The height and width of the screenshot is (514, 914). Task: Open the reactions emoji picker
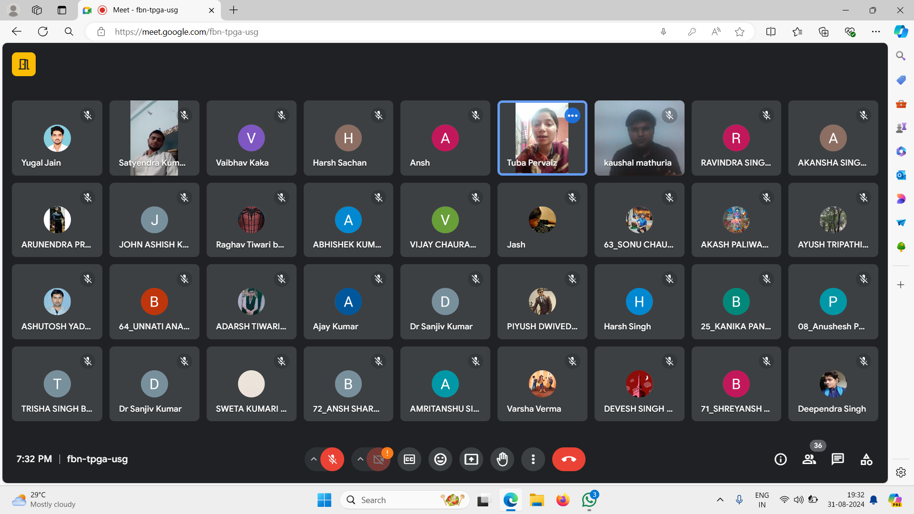coord(440,459)
